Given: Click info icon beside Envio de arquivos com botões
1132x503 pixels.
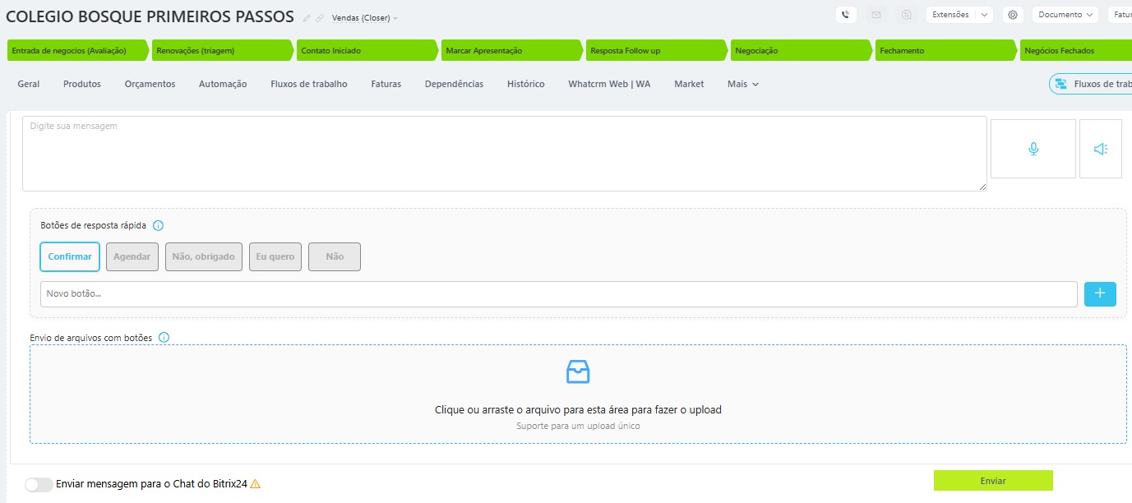Looking at the screenshot, I should click(164, 337).
